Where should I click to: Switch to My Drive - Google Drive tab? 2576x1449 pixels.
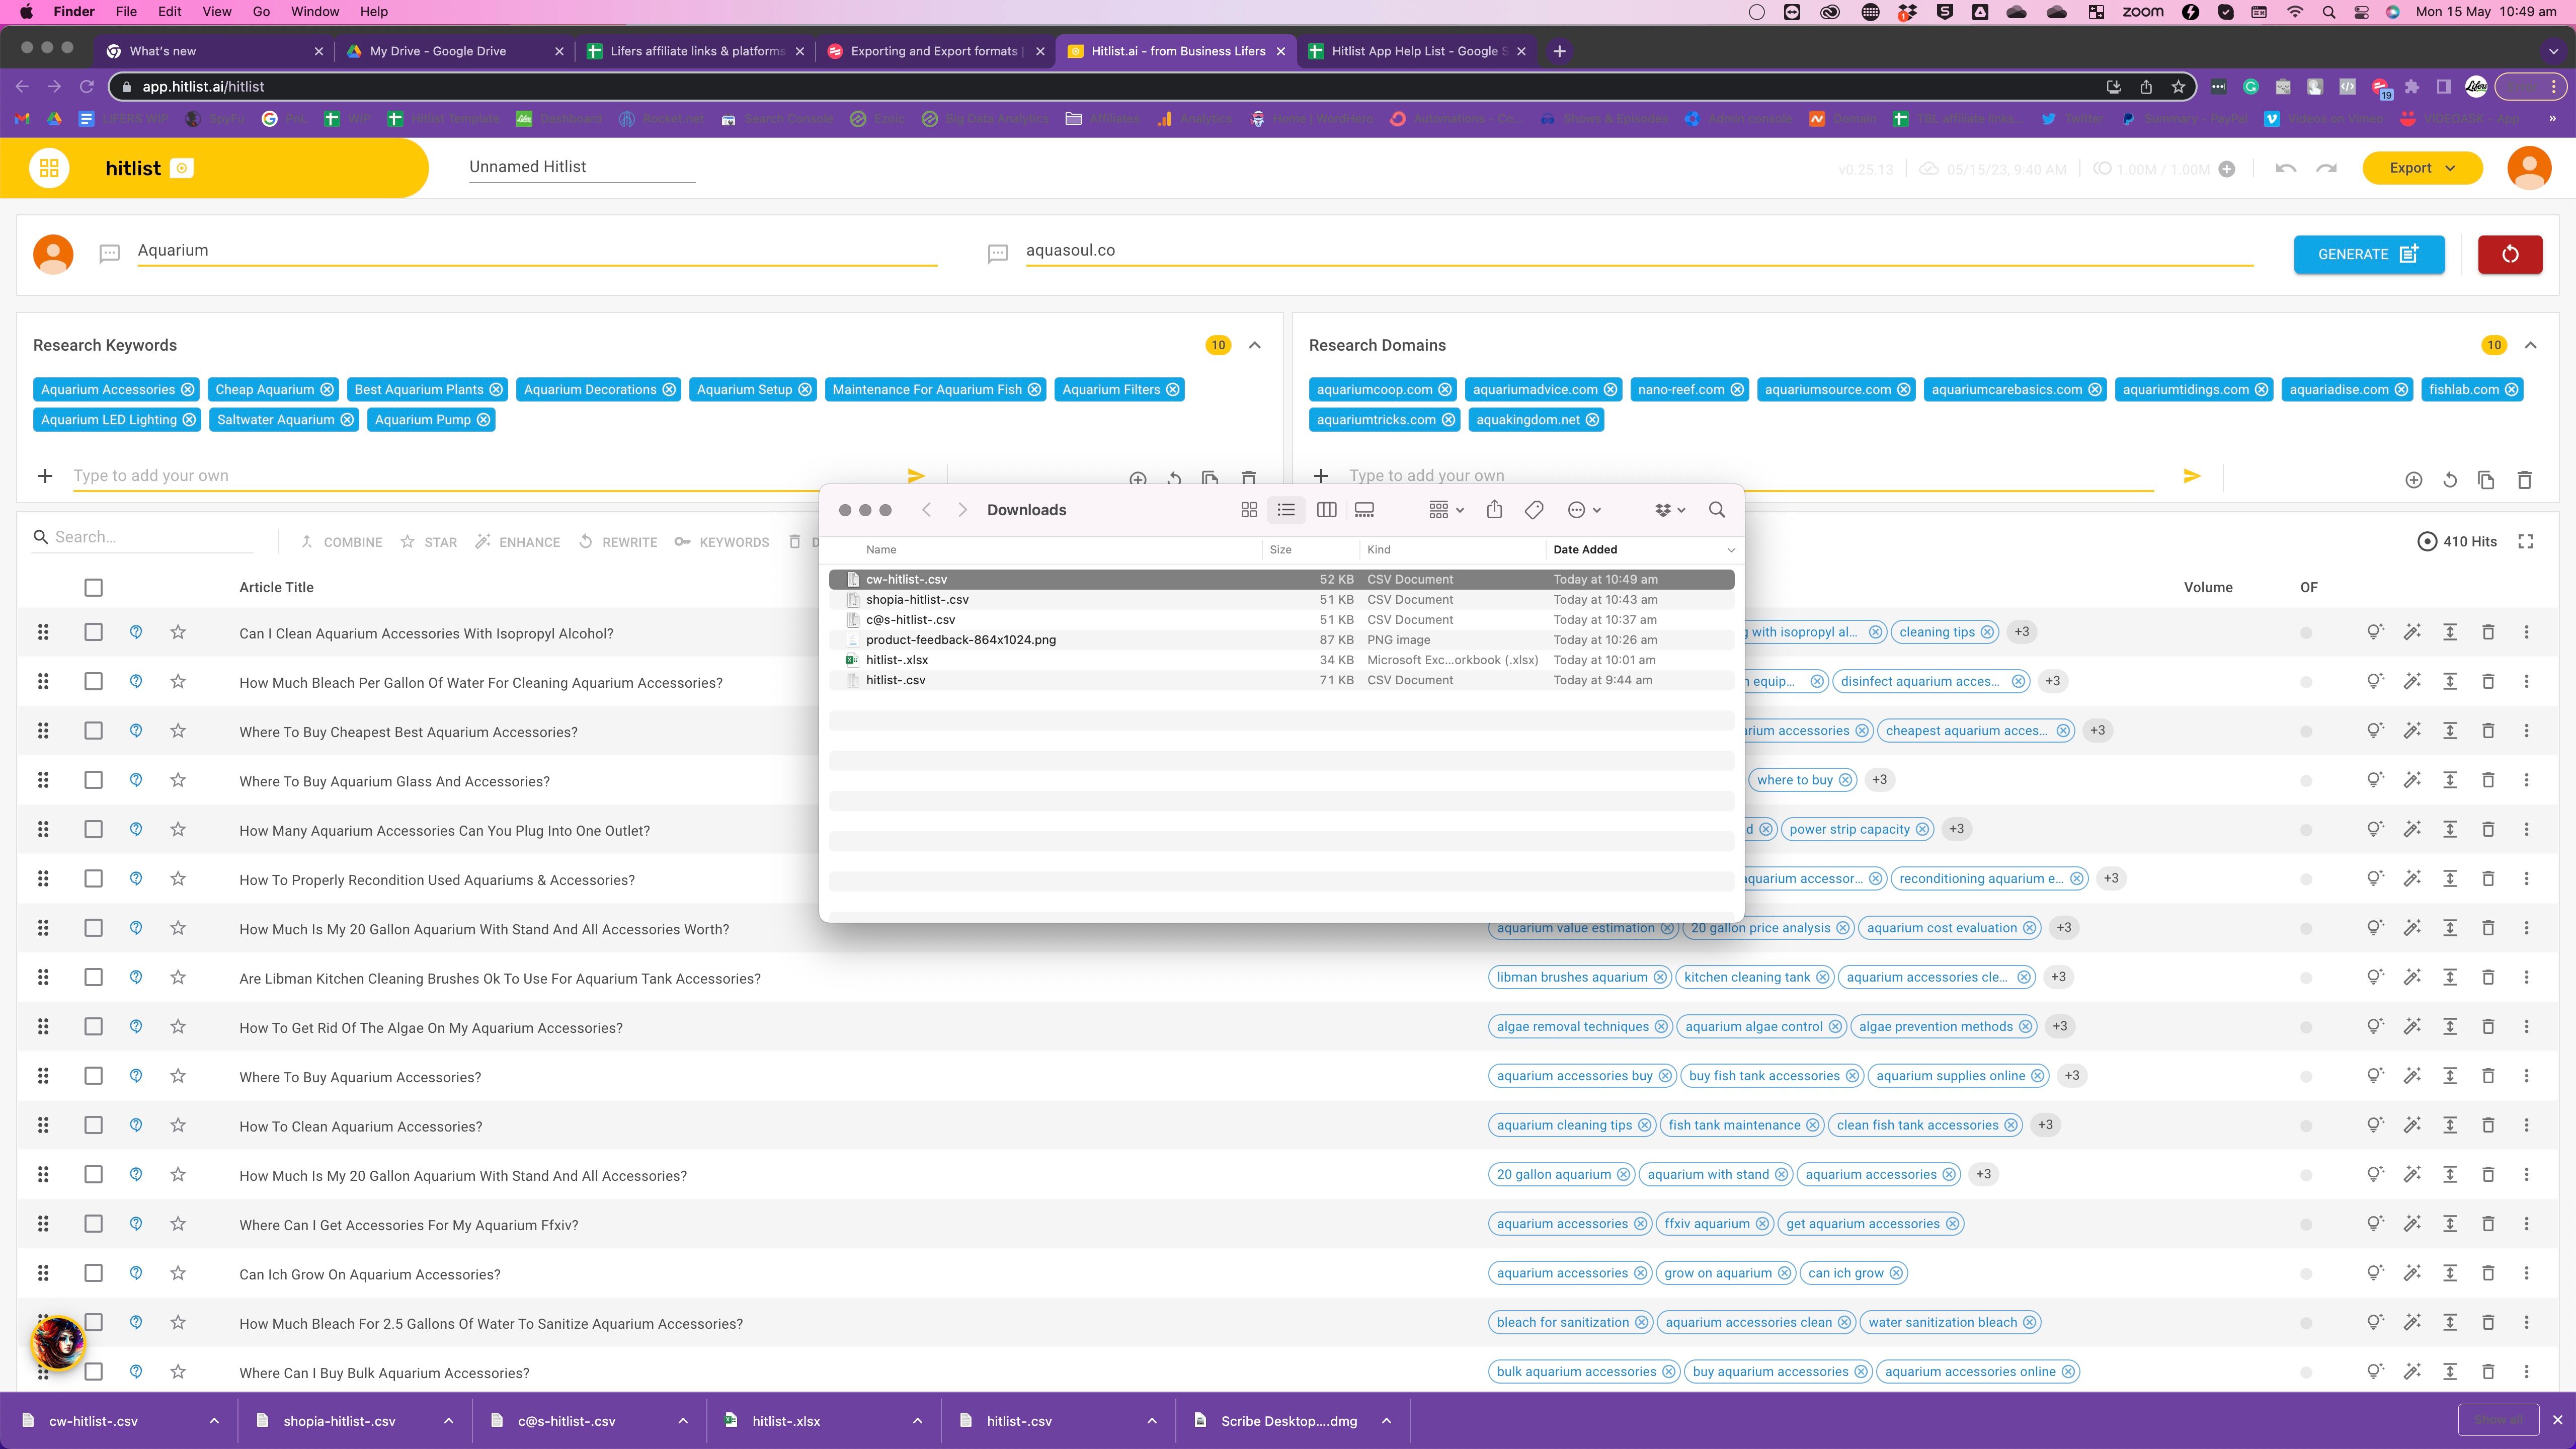437,51
